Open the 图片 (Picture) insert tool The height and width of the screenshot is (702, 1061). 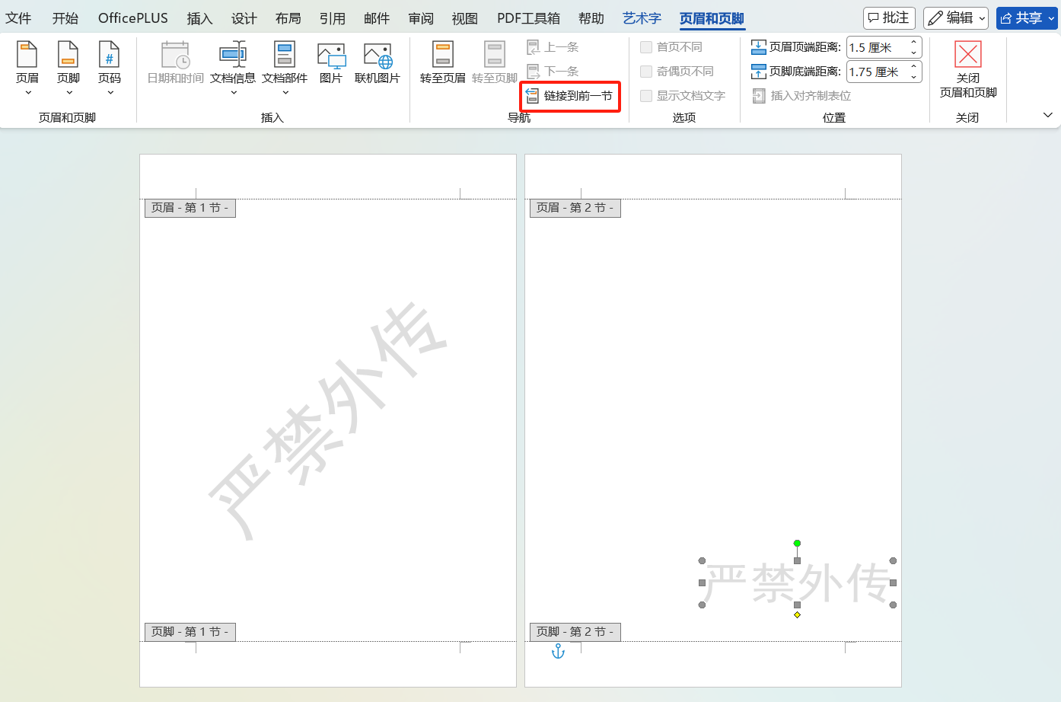coord(331,65)
